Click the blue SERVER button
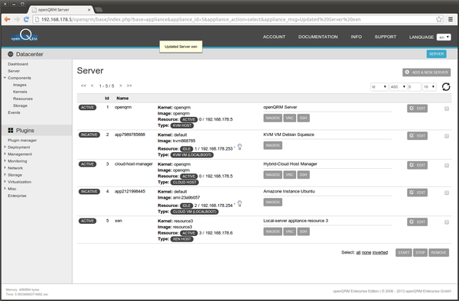This screenshot has height=301, width=459. pyautogui.click(x=437, y=54)
